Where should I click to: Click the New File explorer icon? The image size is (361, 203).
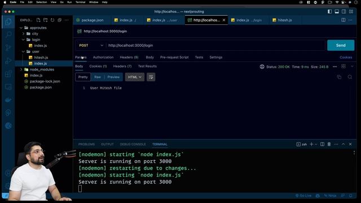click(x=38, y=20)
